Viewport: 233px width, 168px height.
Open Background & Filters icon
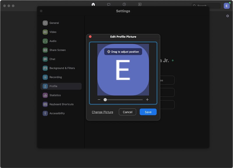tap(45, 68)
